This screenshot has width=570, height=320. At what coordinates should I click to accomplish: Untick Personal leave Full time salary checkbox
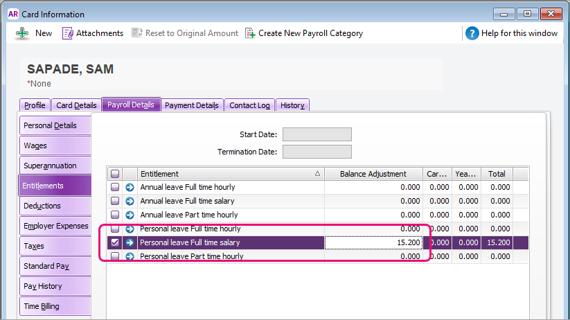point(115,242)
